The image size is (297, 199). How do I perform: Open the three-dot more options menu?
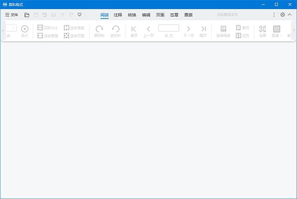(x=274, y=15)
